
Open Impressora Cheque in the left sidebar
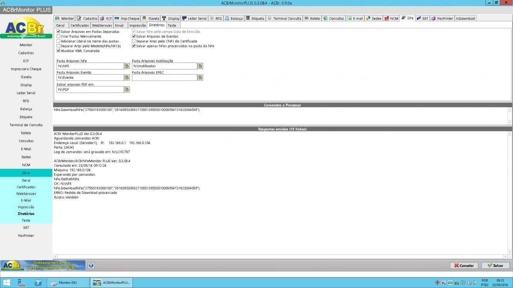click(x=26, y=69)
